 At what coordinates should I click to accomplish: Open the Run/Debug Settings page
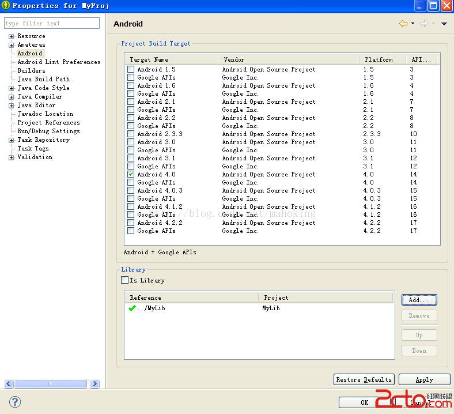click(48, 131)
